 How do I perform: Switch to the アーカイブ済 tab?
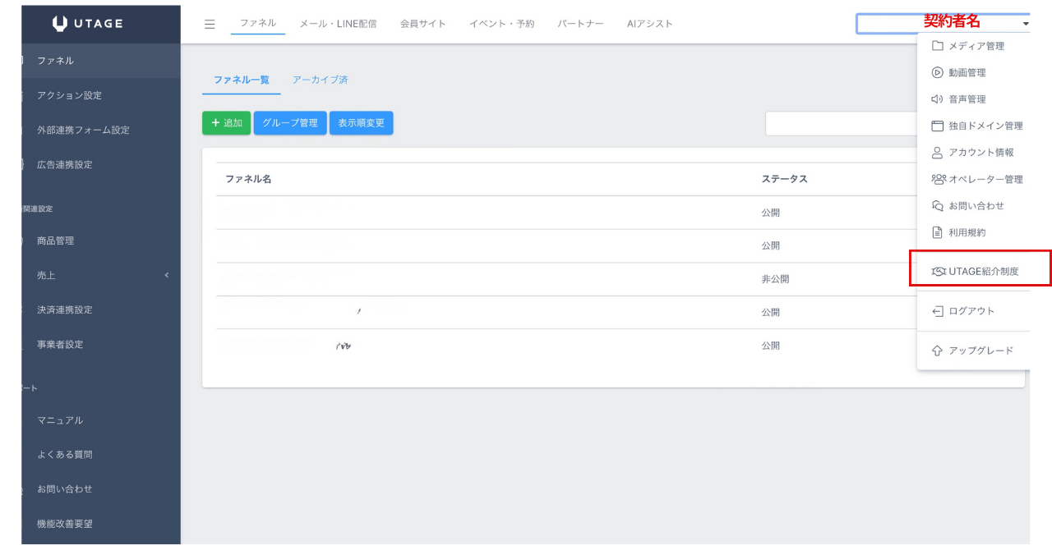click(320, 80)
